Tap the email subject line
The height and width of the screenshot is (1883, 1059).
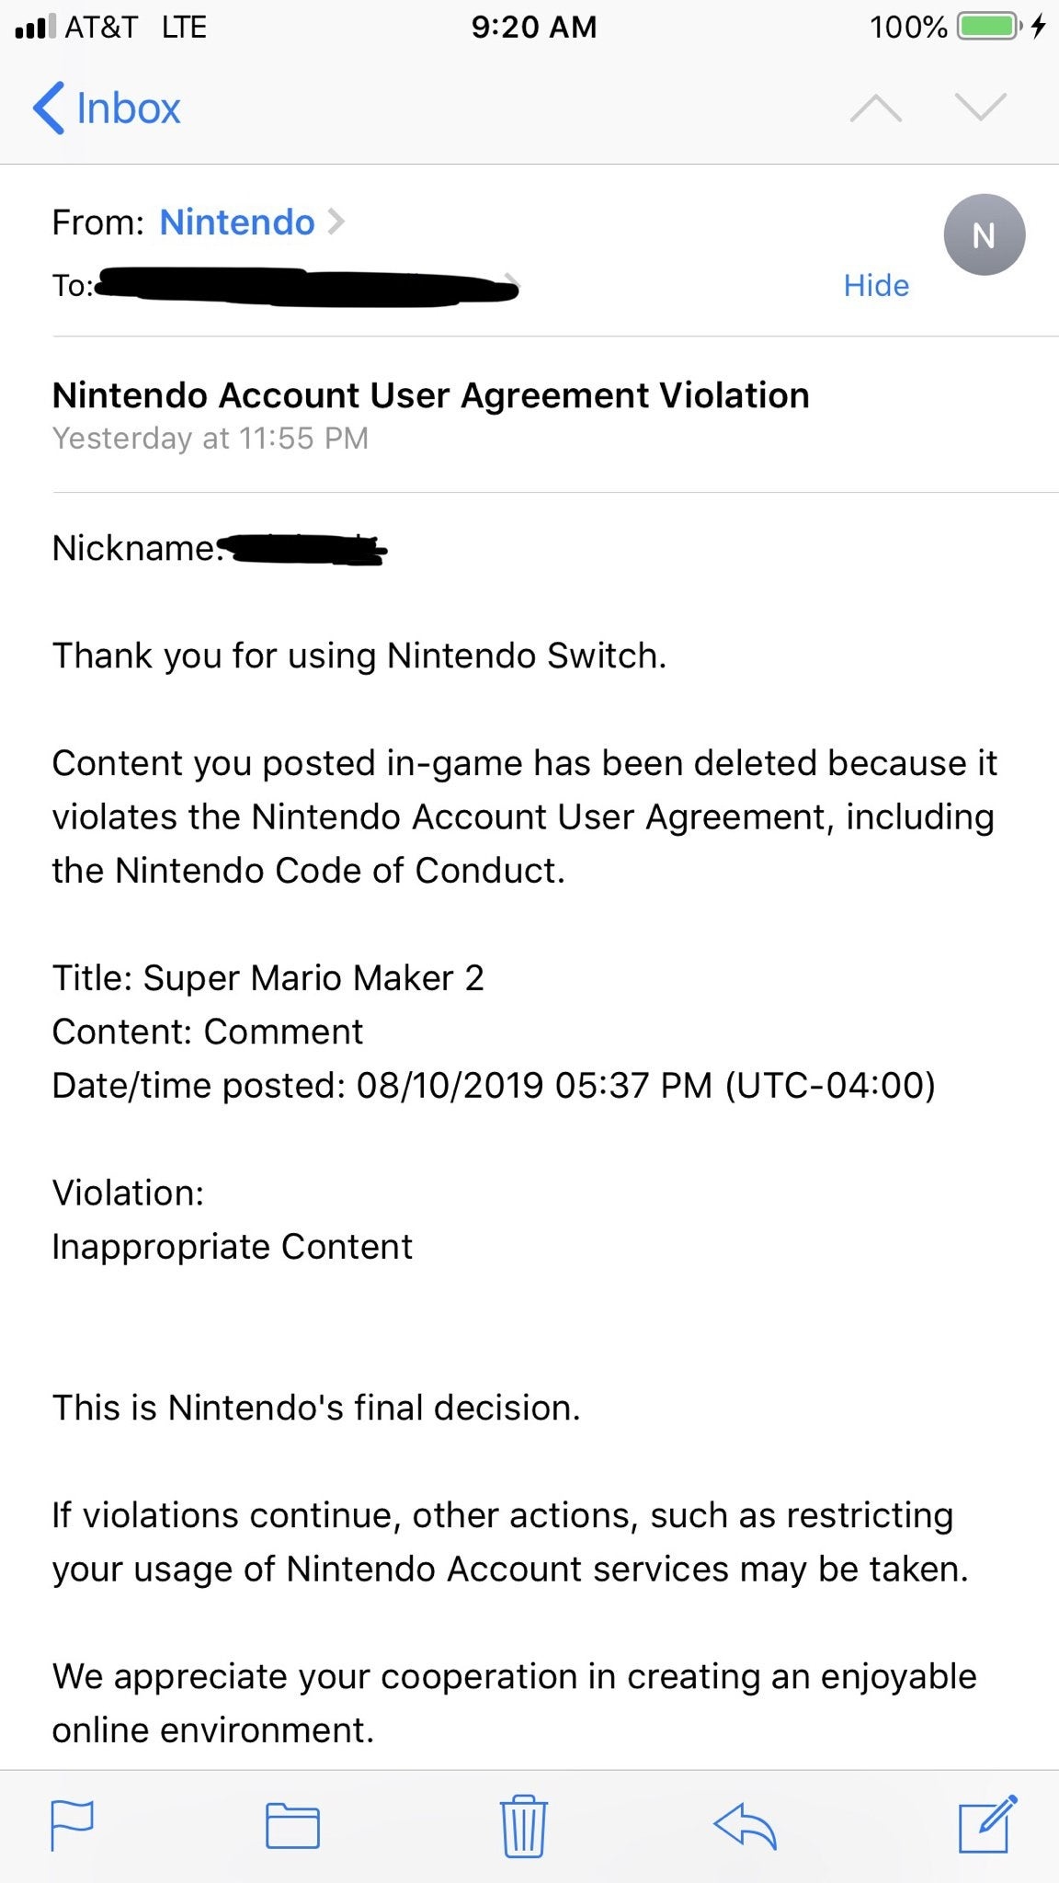click(430, 395)
